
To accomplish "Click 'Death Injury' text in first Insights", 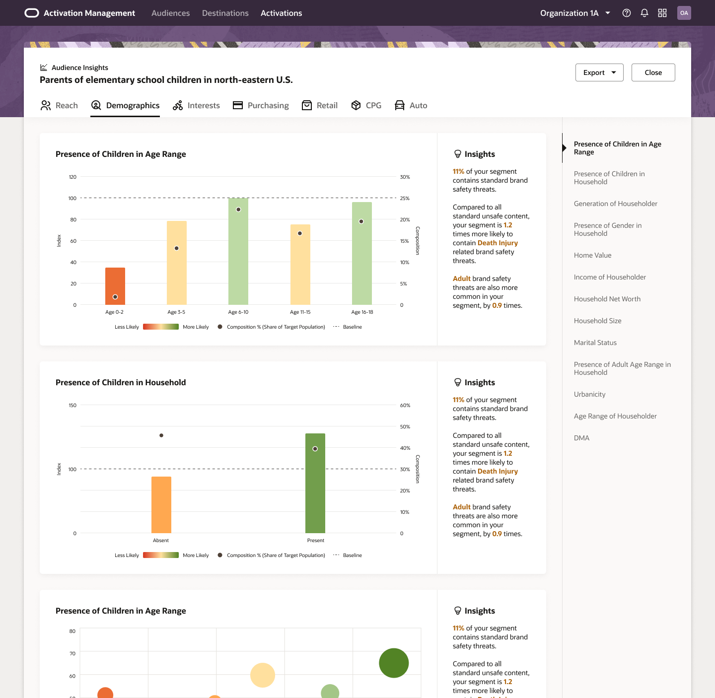I will click(x=498, y=243).
